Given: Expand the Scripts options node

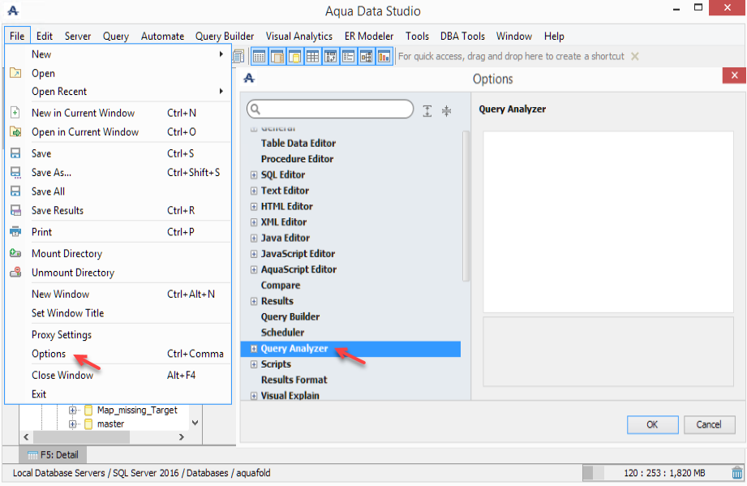Looking at the screenshot, I should pyautogui.click(x=254, y=364).
